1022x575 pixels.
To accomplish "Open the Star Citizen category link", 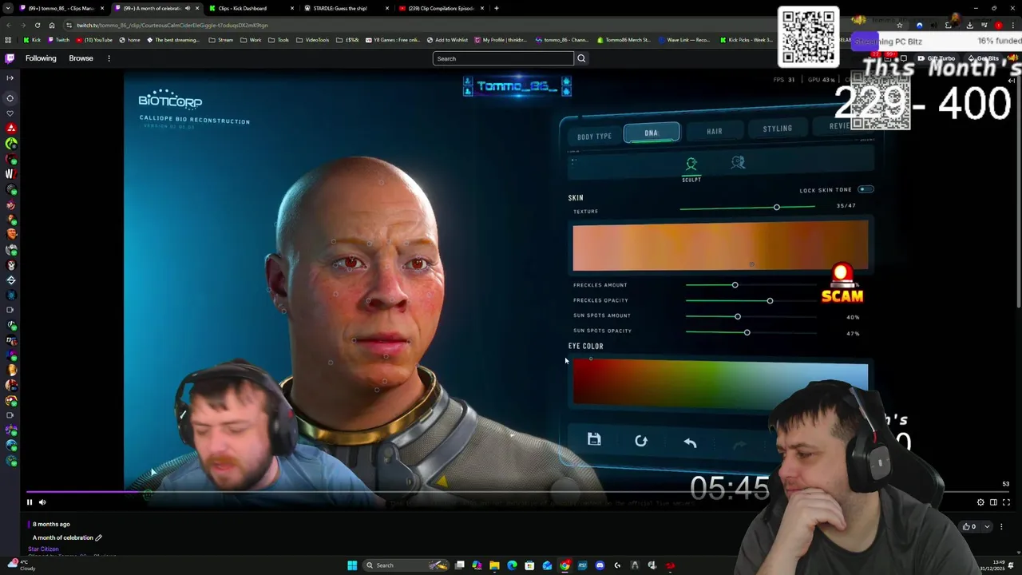I will [x=43, y=549].
